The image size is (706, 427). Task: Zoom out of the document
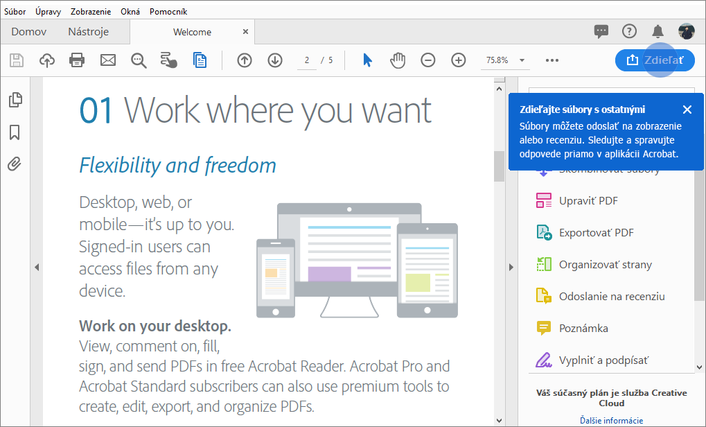[x=427, y=60]
